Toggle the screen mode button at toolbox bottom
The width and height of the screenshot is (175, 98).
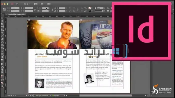(x=2, y=86)
